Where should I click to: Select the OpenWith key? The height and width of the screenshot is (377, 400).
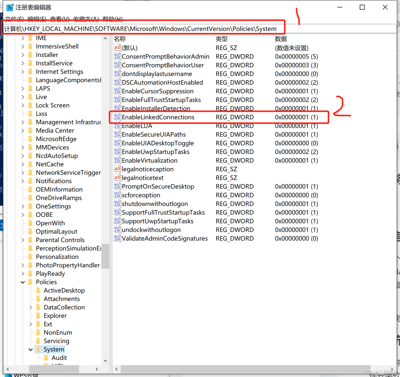[50, 223]
